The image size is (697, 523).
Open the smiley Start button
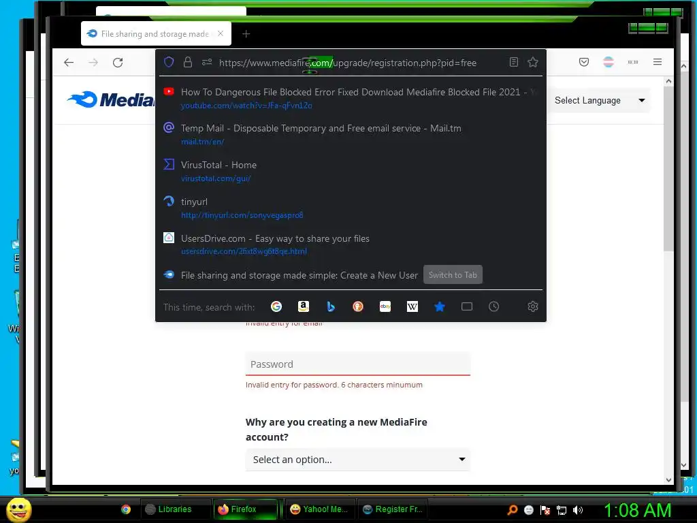19,509
